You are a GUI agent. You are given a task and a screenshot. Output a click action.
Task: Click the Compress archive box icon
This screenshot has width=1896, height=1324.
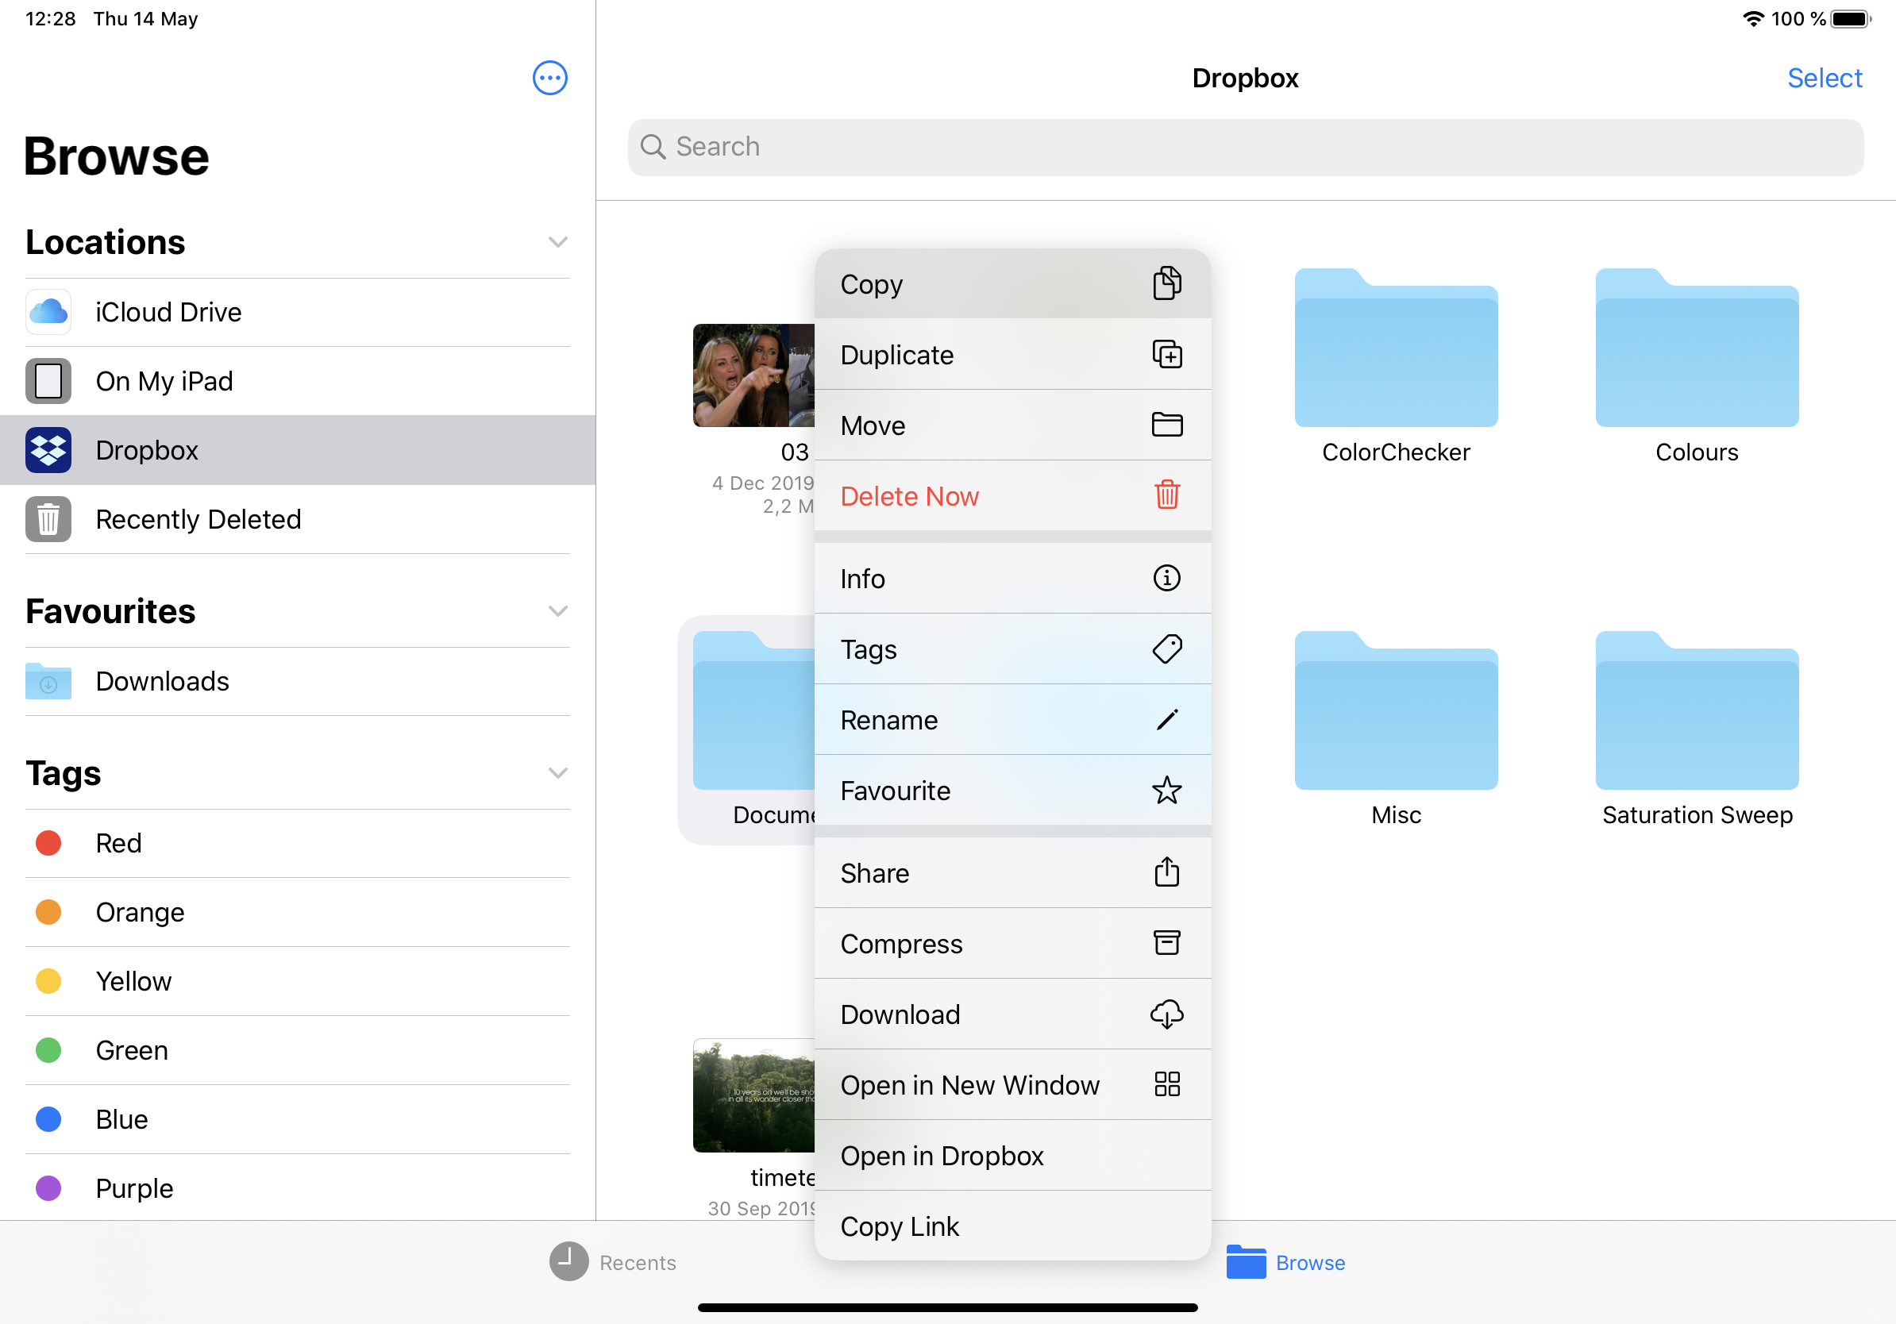(x=1167, y=943)
